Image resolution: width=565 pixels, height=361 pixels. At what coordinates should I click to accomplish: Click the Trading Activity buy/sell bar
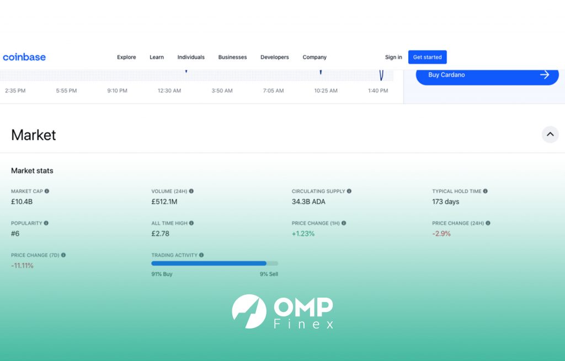click(215, 263)
